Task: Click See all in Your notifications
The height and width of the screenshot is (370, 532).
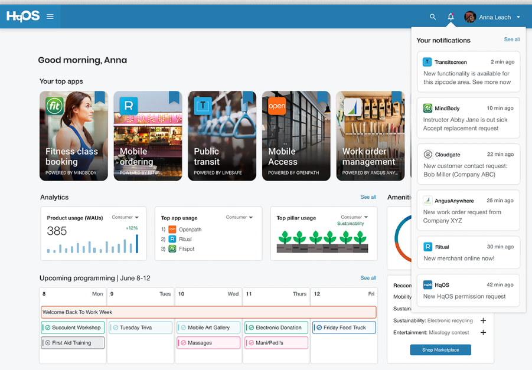Action: tap(512, 40)
